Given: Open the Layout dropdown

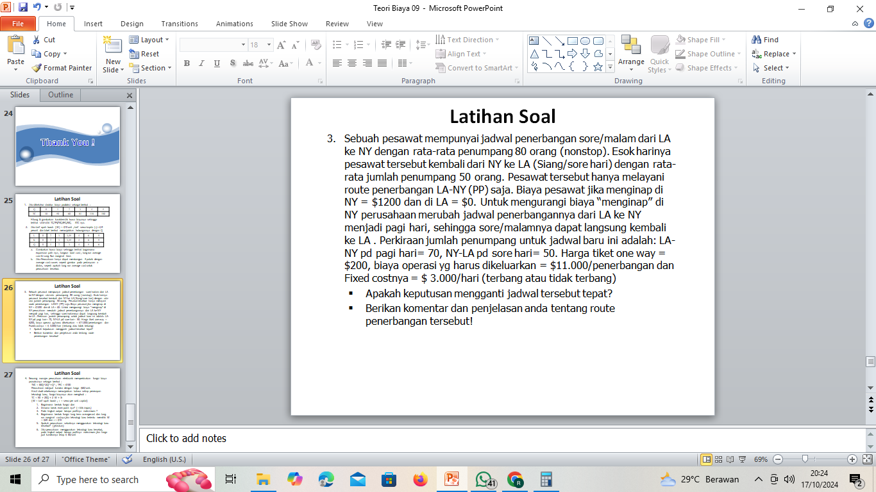Looking at the screenshot, I should point(149,40).
